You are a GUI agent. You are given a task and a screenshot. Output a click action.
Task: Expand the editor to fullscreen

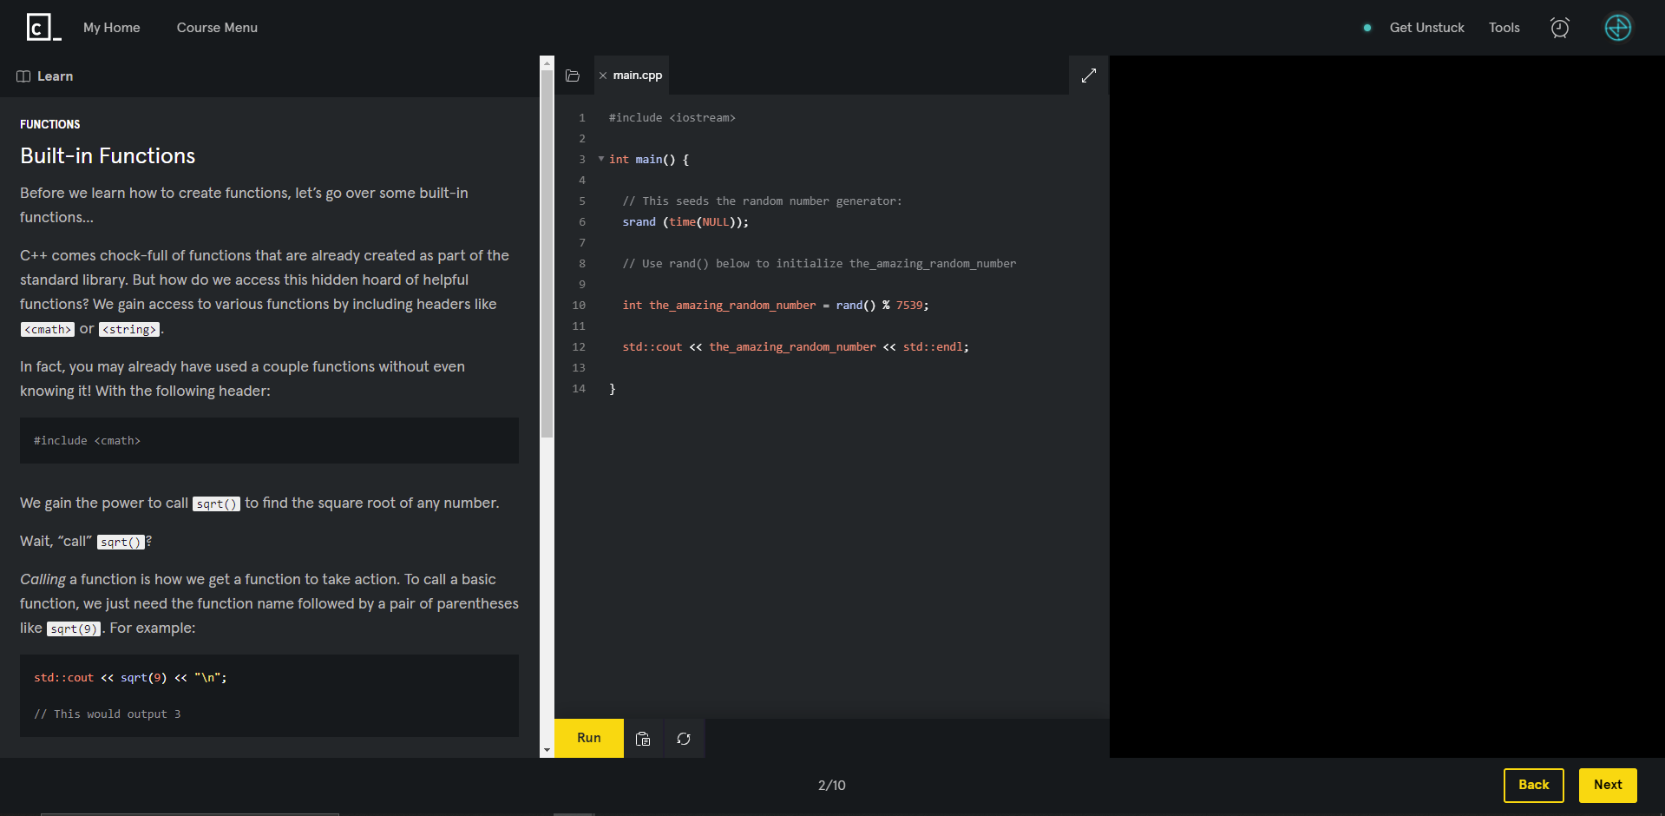[1088, 76]
